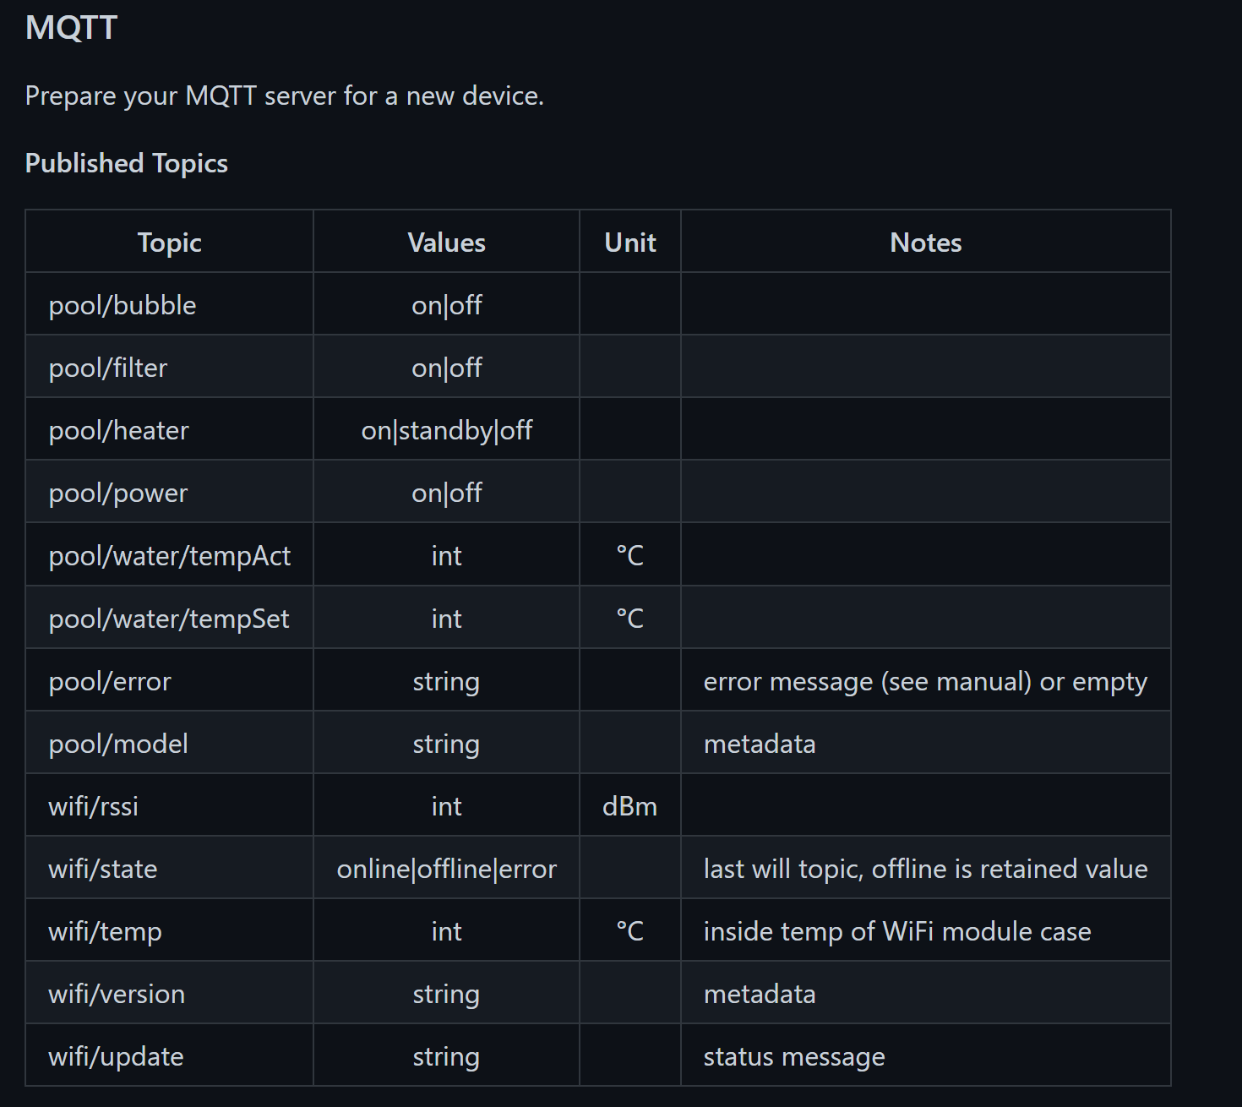The width and height of the screenshot is (1242, 1107).
Task: Click the Values column header
Action: [x=446, y=243]
